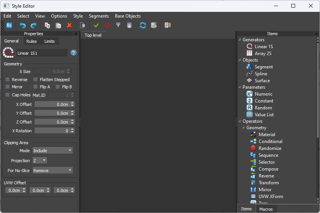Click the blue refresh arrows icon

[143, 25]
